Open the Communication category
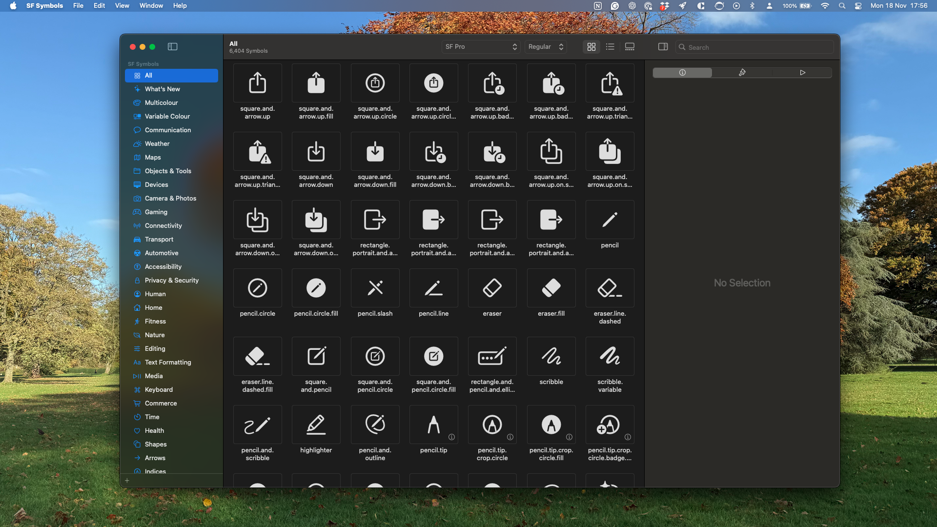This screenshot has width=937, height=527. [x=171, y=130]
